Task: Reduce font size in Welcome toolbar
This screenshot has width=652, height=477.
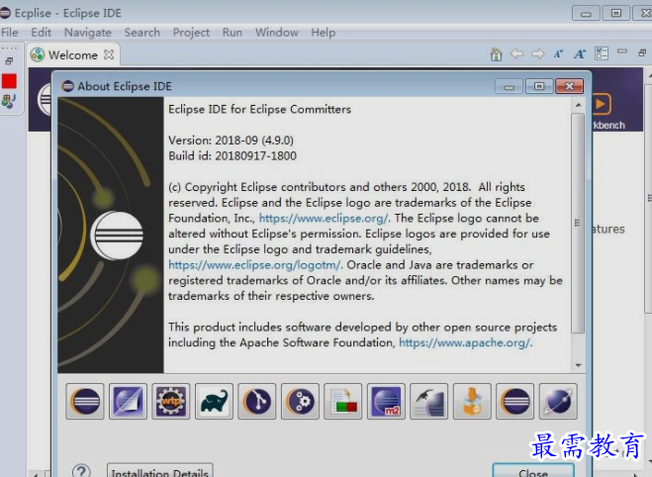Action: pyautogui.click(x=558, y=54)
